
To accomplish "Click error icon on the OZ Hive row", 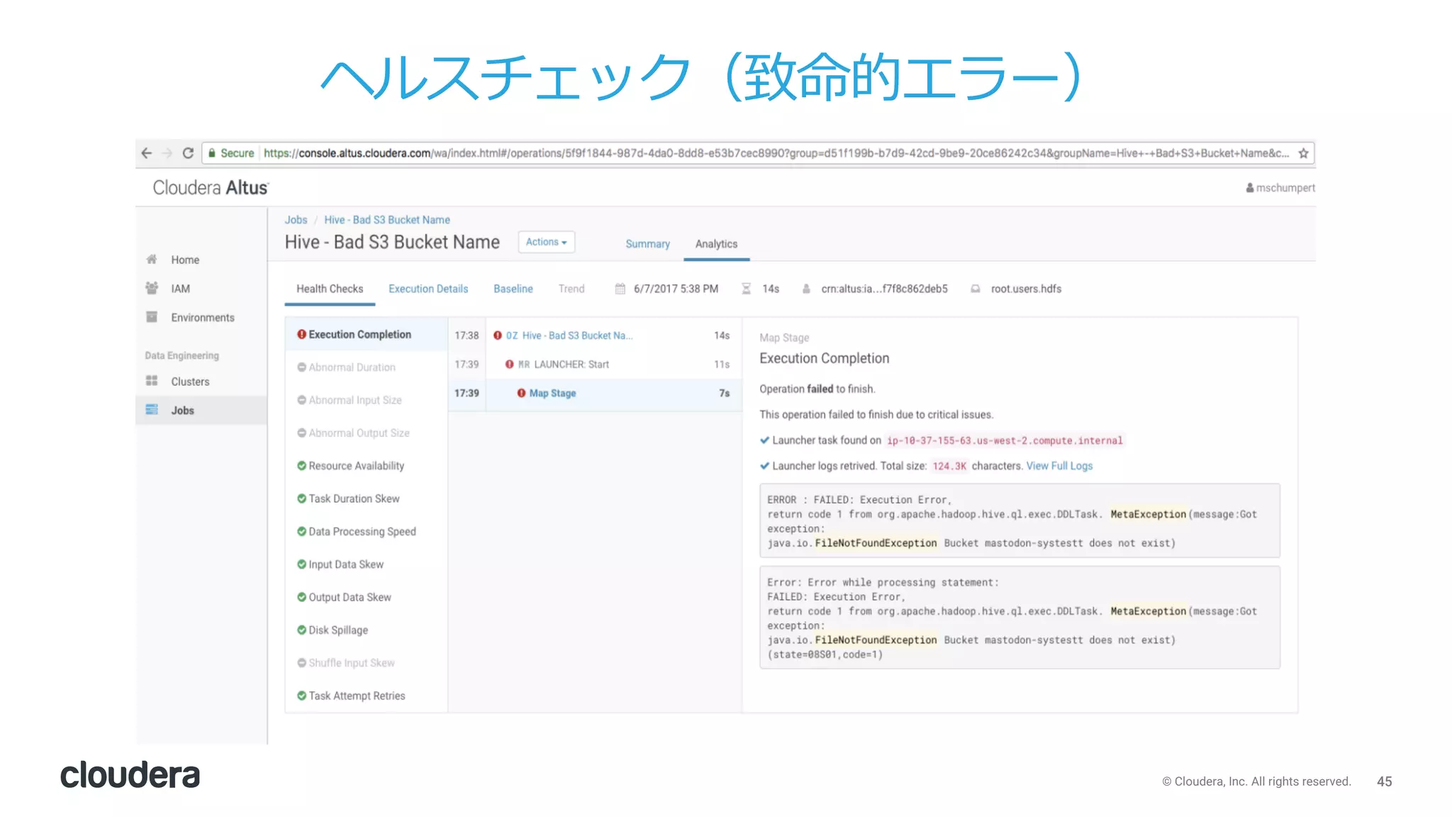I will pyautogui.click(x=498, y=335).
